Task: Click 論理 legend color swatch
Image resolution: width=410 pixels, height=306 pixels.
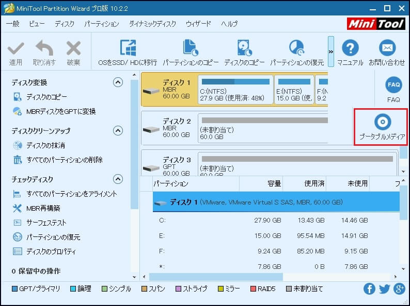Action: [x=73, y=289]
